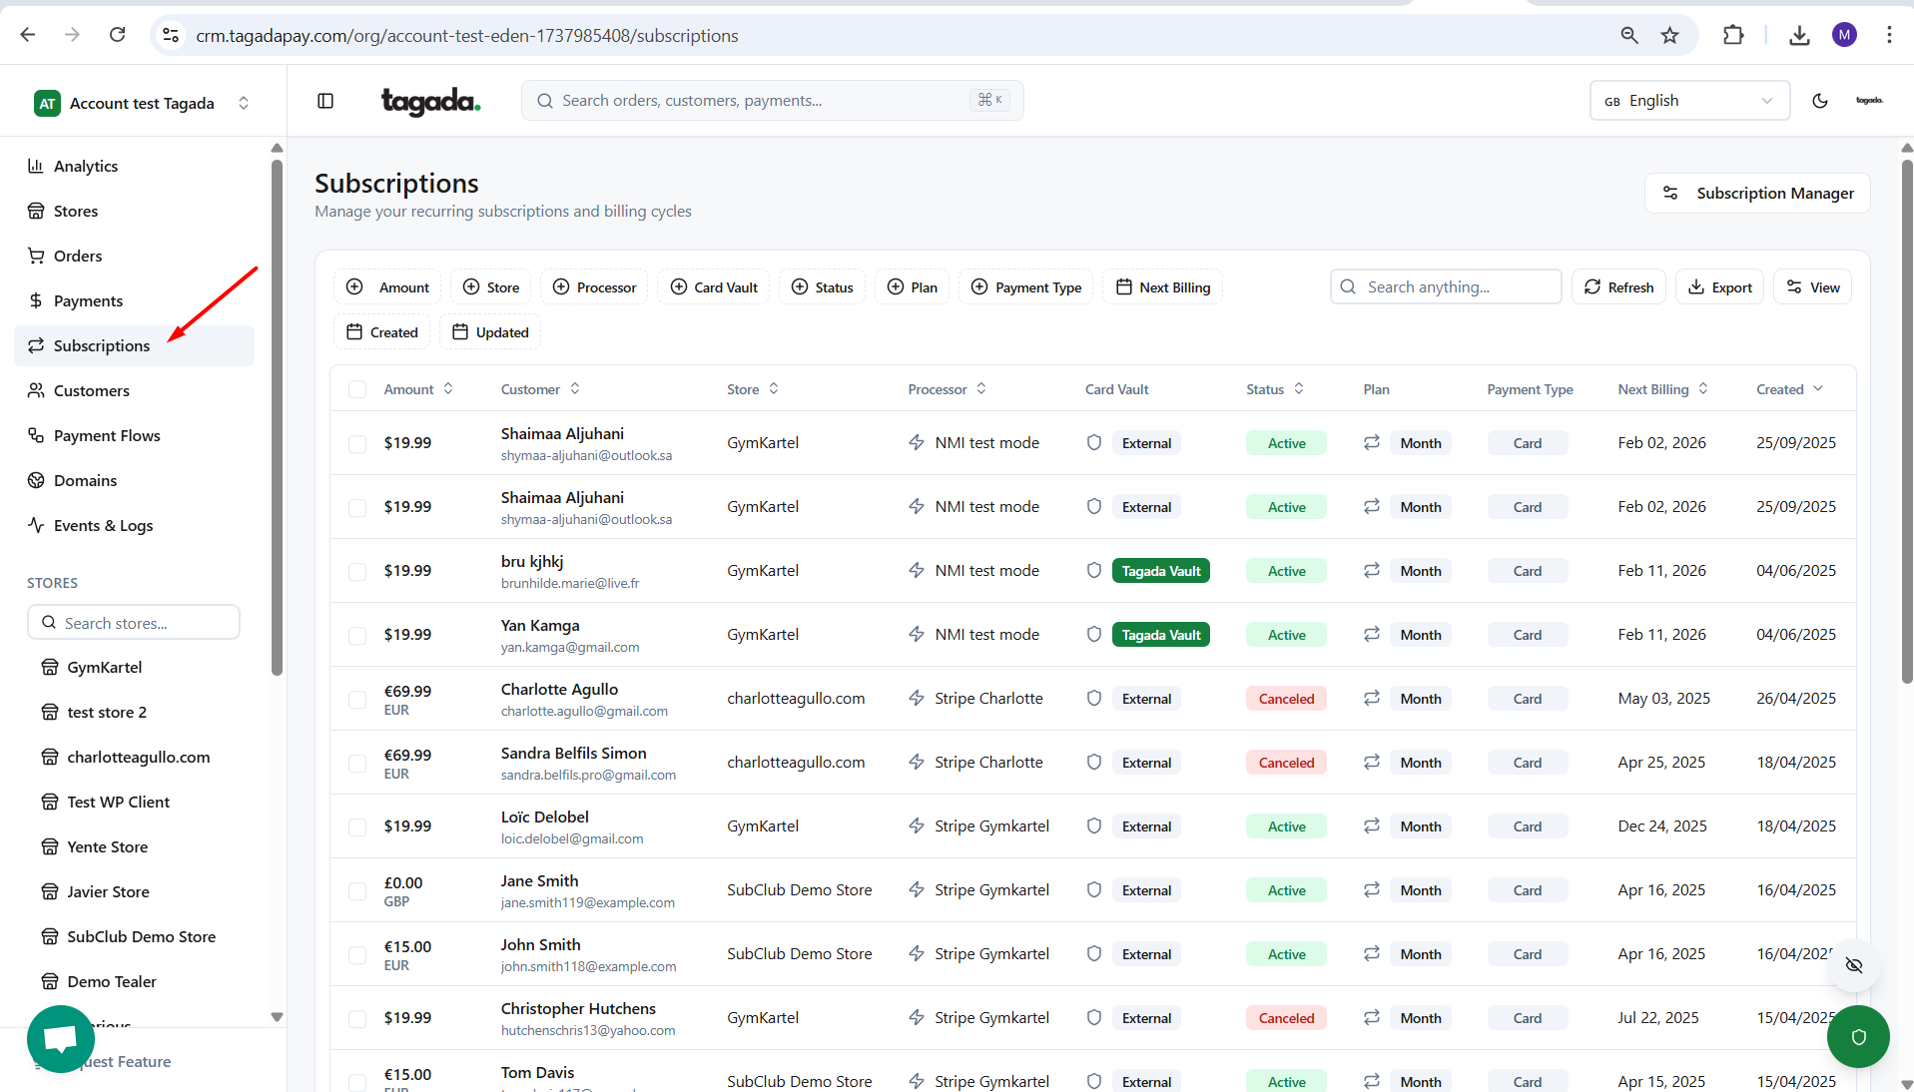Screen dimensions: 1914x1092
Task: Reload the page in browser
Action: [118, 36]
